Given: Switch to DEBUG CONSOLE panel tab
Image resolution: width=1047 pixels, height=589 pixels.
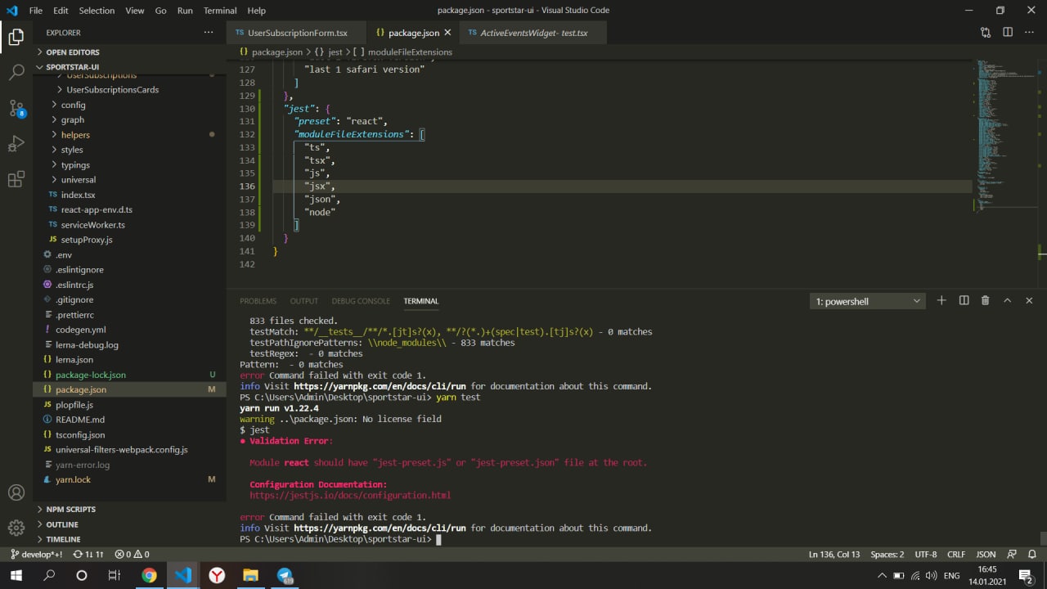Looking at the screenshot, I should pyautogui.click(x=361, y=301).
